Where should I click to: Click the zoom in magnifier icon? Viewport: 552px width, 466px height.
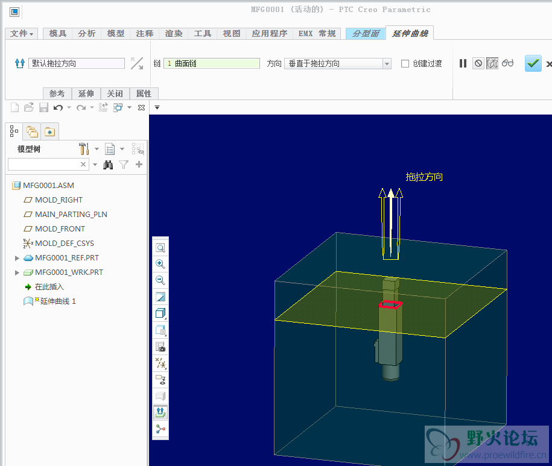pos(160,264)
